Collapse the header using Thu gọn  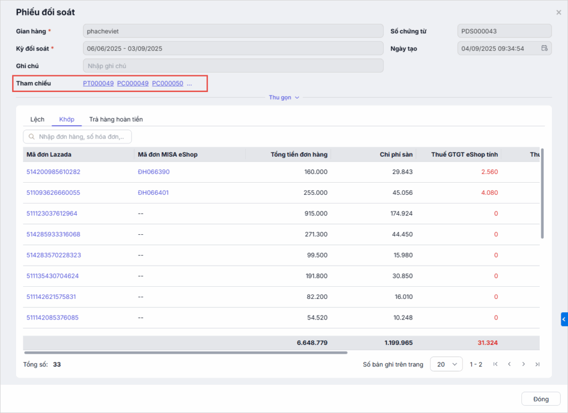tap(283, 97)
